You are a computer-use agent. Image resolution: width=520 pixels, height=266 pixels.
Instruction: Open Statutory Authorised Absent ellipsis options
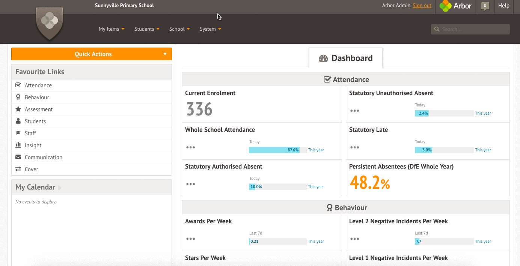coord(191,184)
